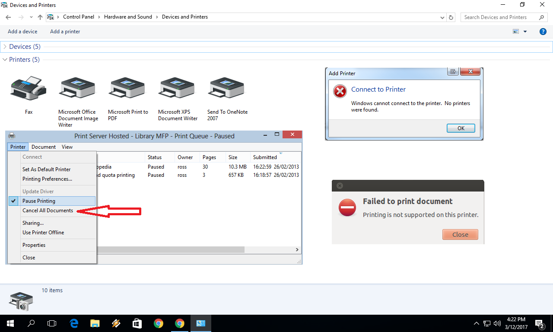Select Microsoft Office Document Image Writer printer
This screenshot has width=553, height=332.
click(x=78, y=88)
